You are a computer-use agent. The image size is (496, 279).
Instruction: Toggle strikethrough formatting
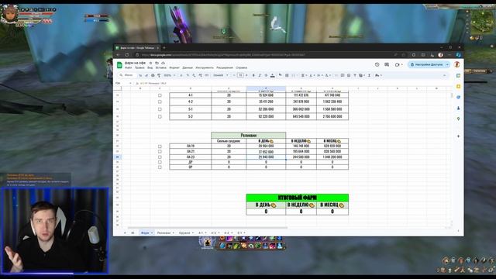coord(266,75)
